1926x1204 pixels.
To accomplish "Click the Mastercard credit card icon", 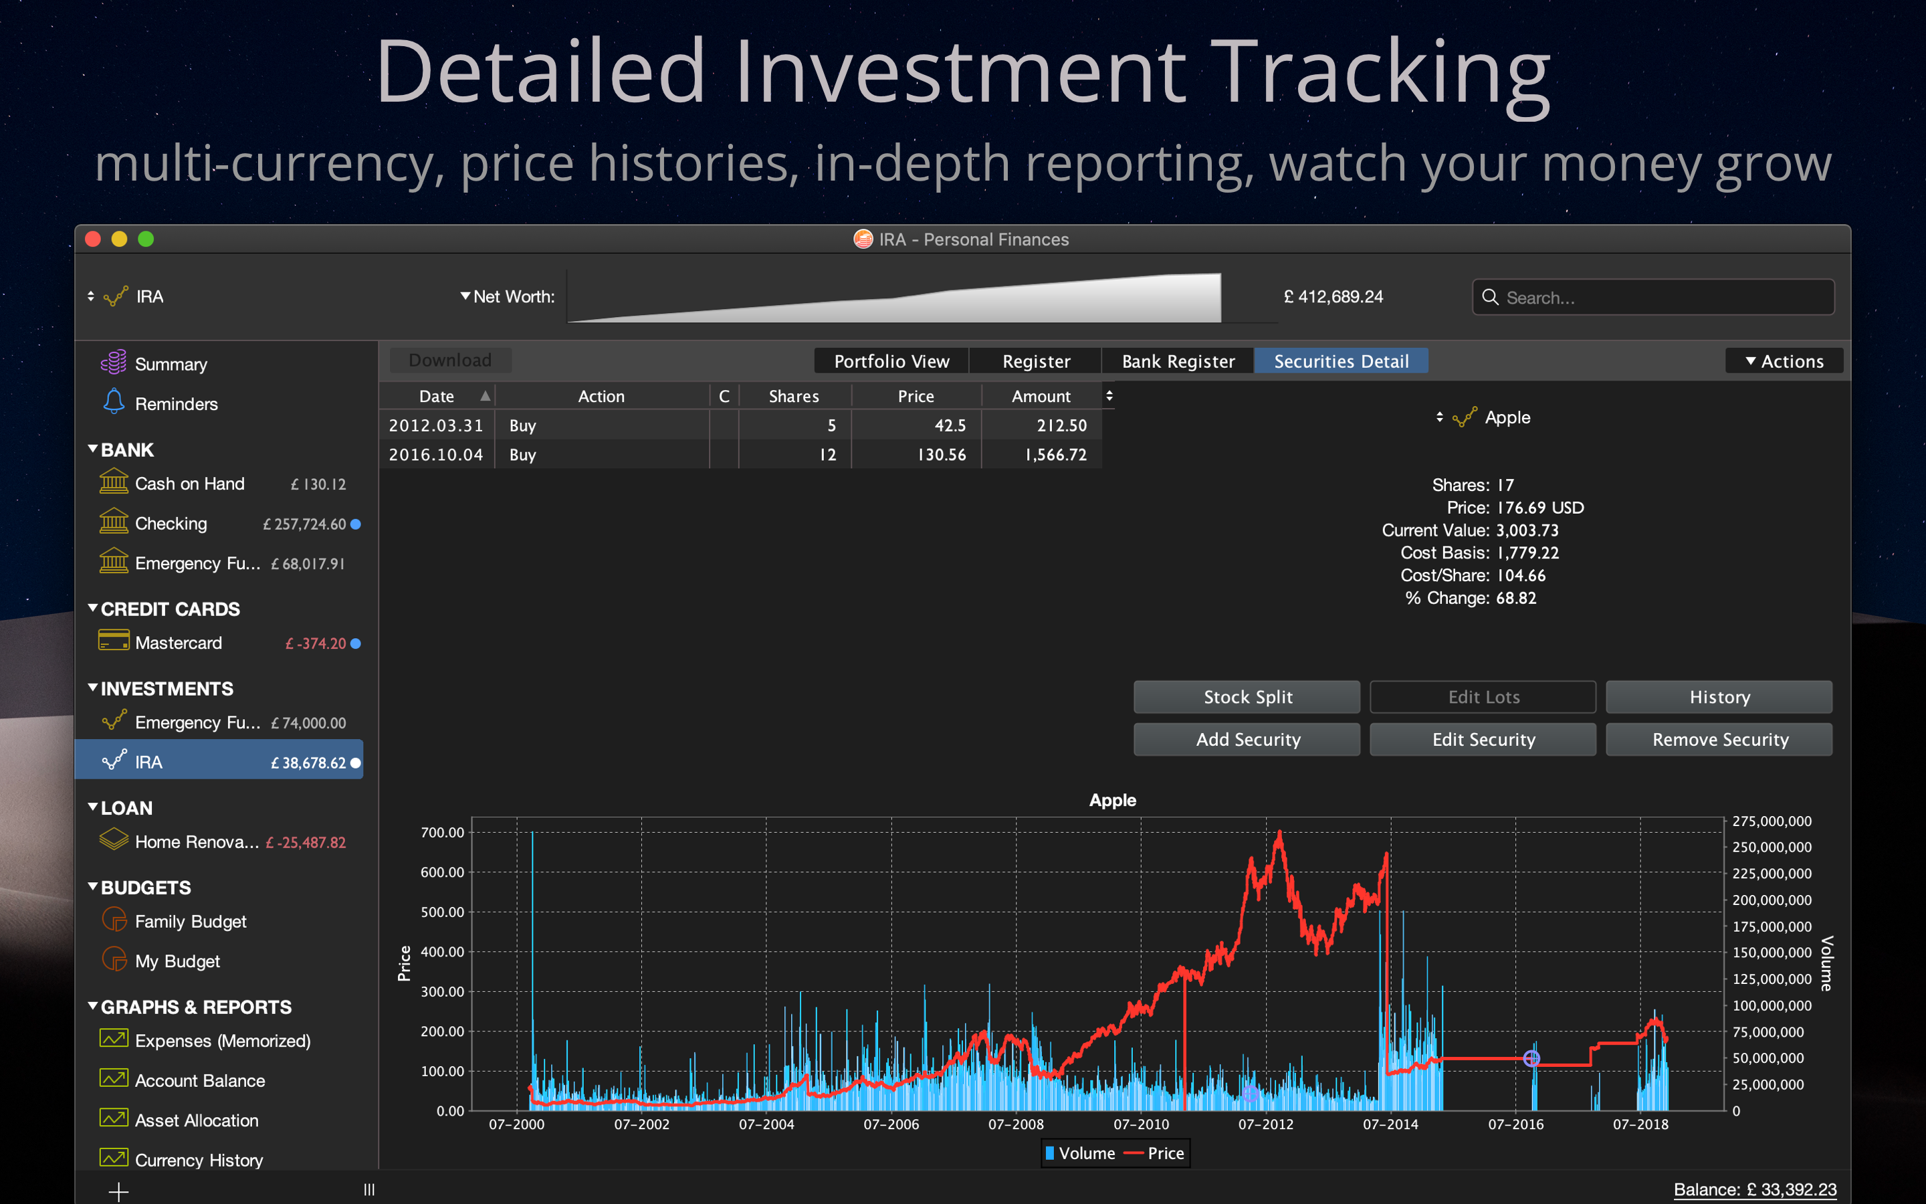I will click(113, 641).
